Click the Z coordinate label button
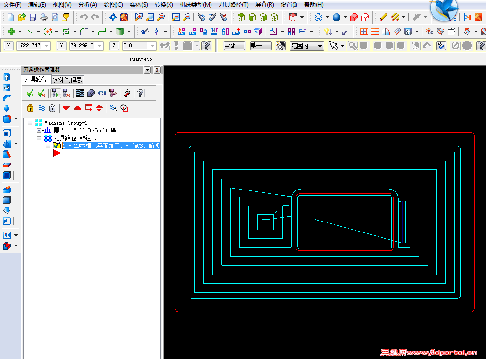 tap(114, 46)
